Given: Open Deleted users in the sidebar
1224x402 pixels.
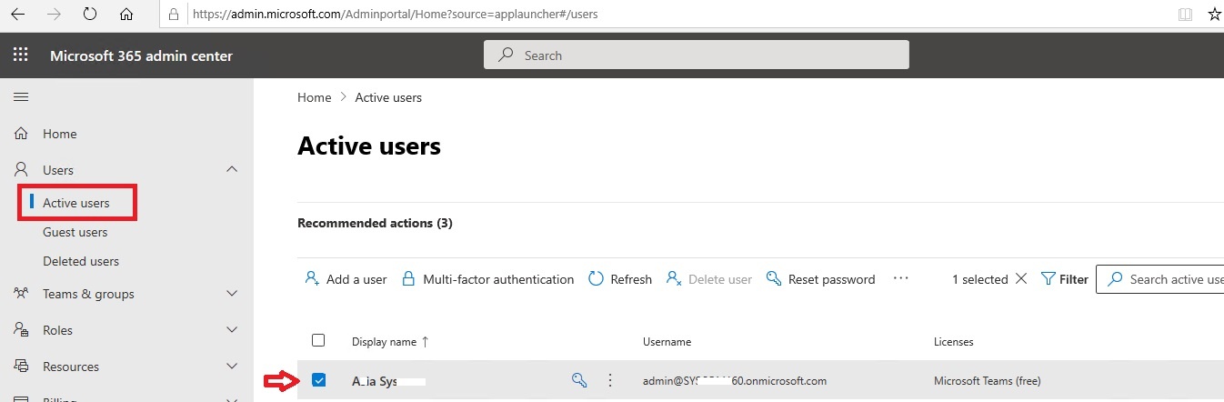Looking at the screenshot, I should point(81,261).
